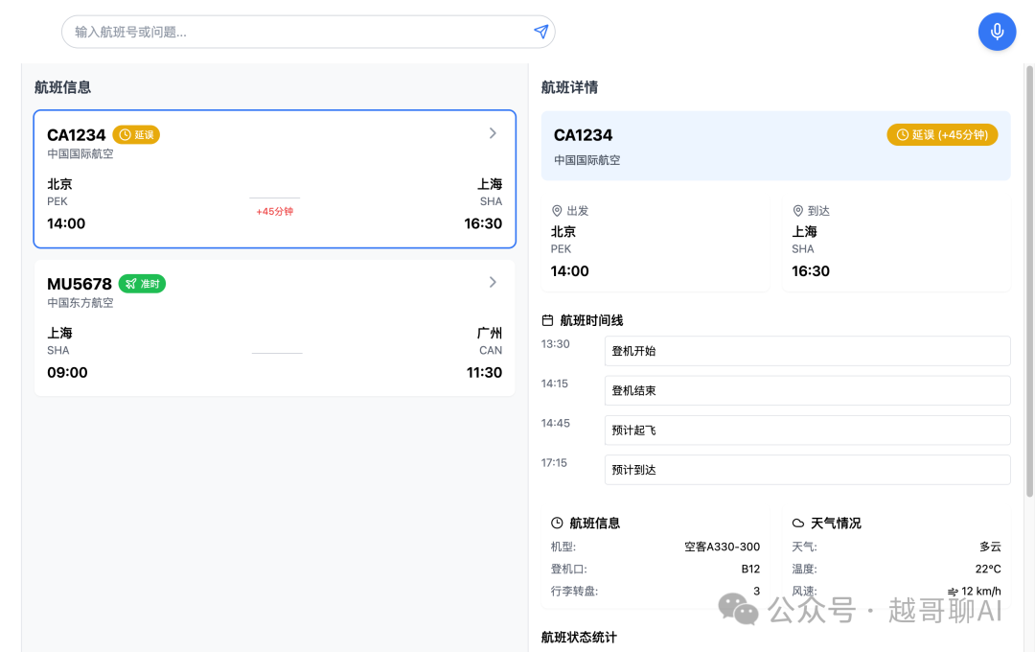Click the 17:15 timeline time
This screenshot has width=1035, height=652.
(554, 463)
